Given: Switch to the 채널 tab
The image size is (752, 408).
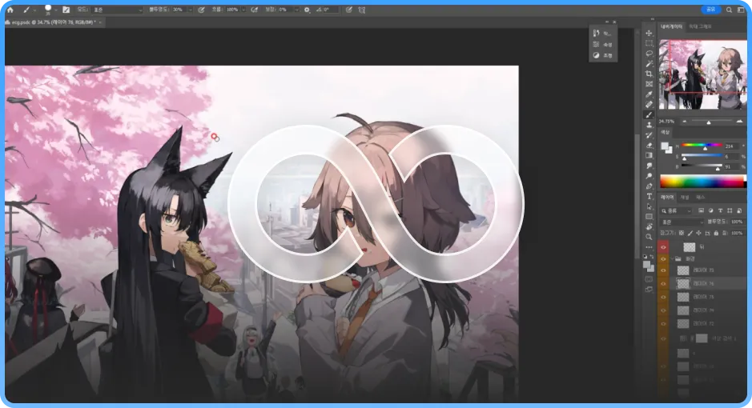Looking at the screenshot, I should click(685, 198).
